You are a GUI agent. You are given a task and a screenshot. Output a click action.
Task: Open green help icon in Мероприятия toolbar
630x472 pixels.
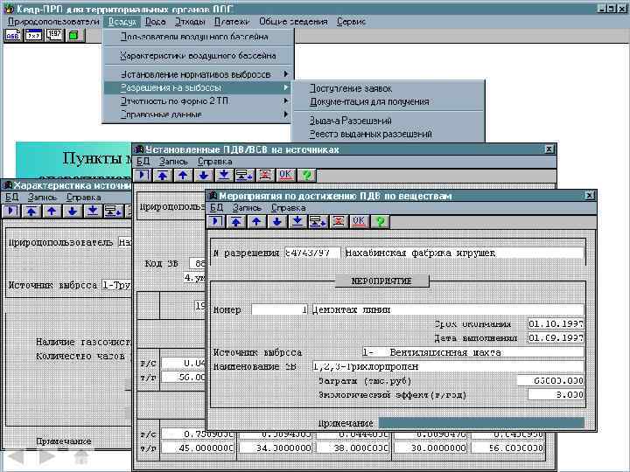tap(380, 221)
